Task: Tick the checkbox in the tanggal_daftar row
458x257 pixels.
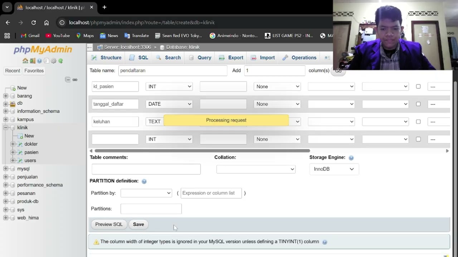Action: (x=418, y=104)
